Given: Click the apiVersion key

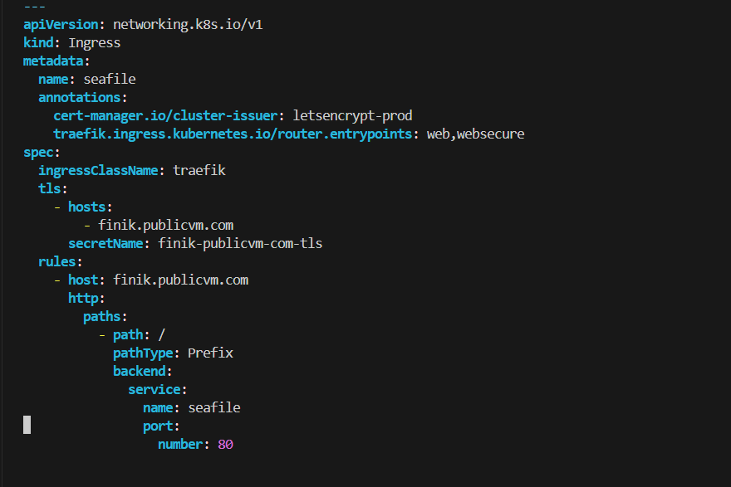Looking at the screenshot, I should (x=61, y=25).
